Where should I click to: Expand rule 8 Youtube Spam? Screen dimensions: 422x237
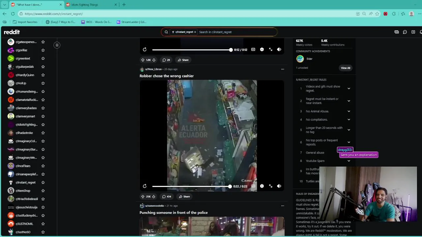coord(349,161)
